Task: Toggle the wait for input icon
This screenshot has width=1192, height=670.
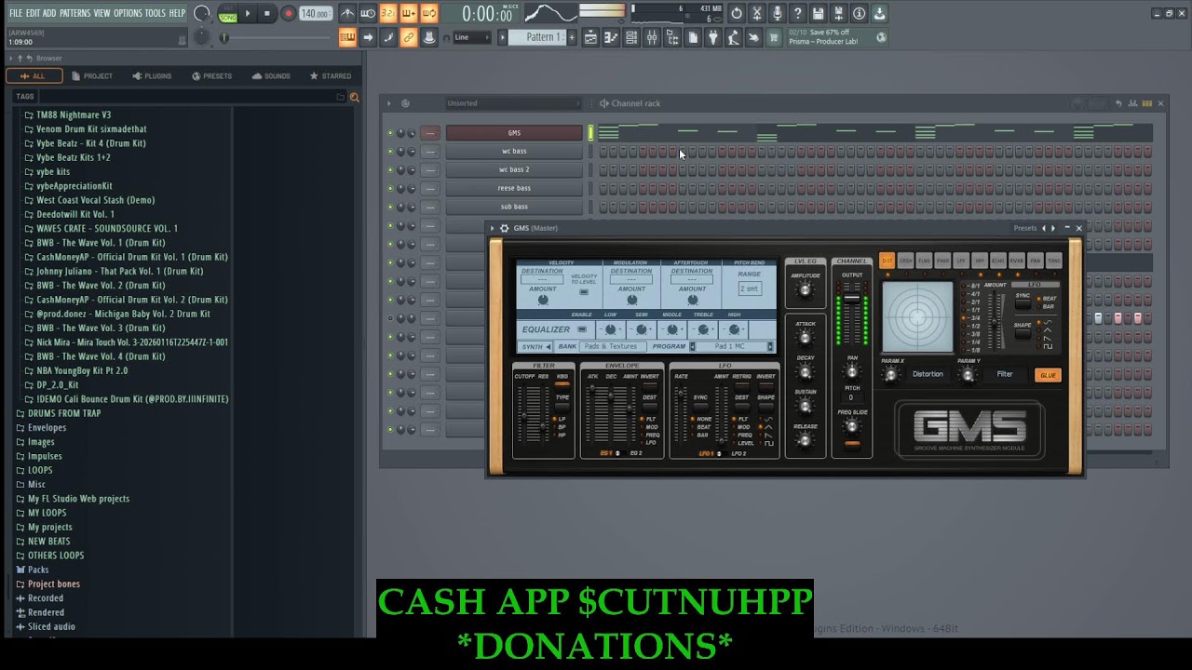Action: coord(368,13)
